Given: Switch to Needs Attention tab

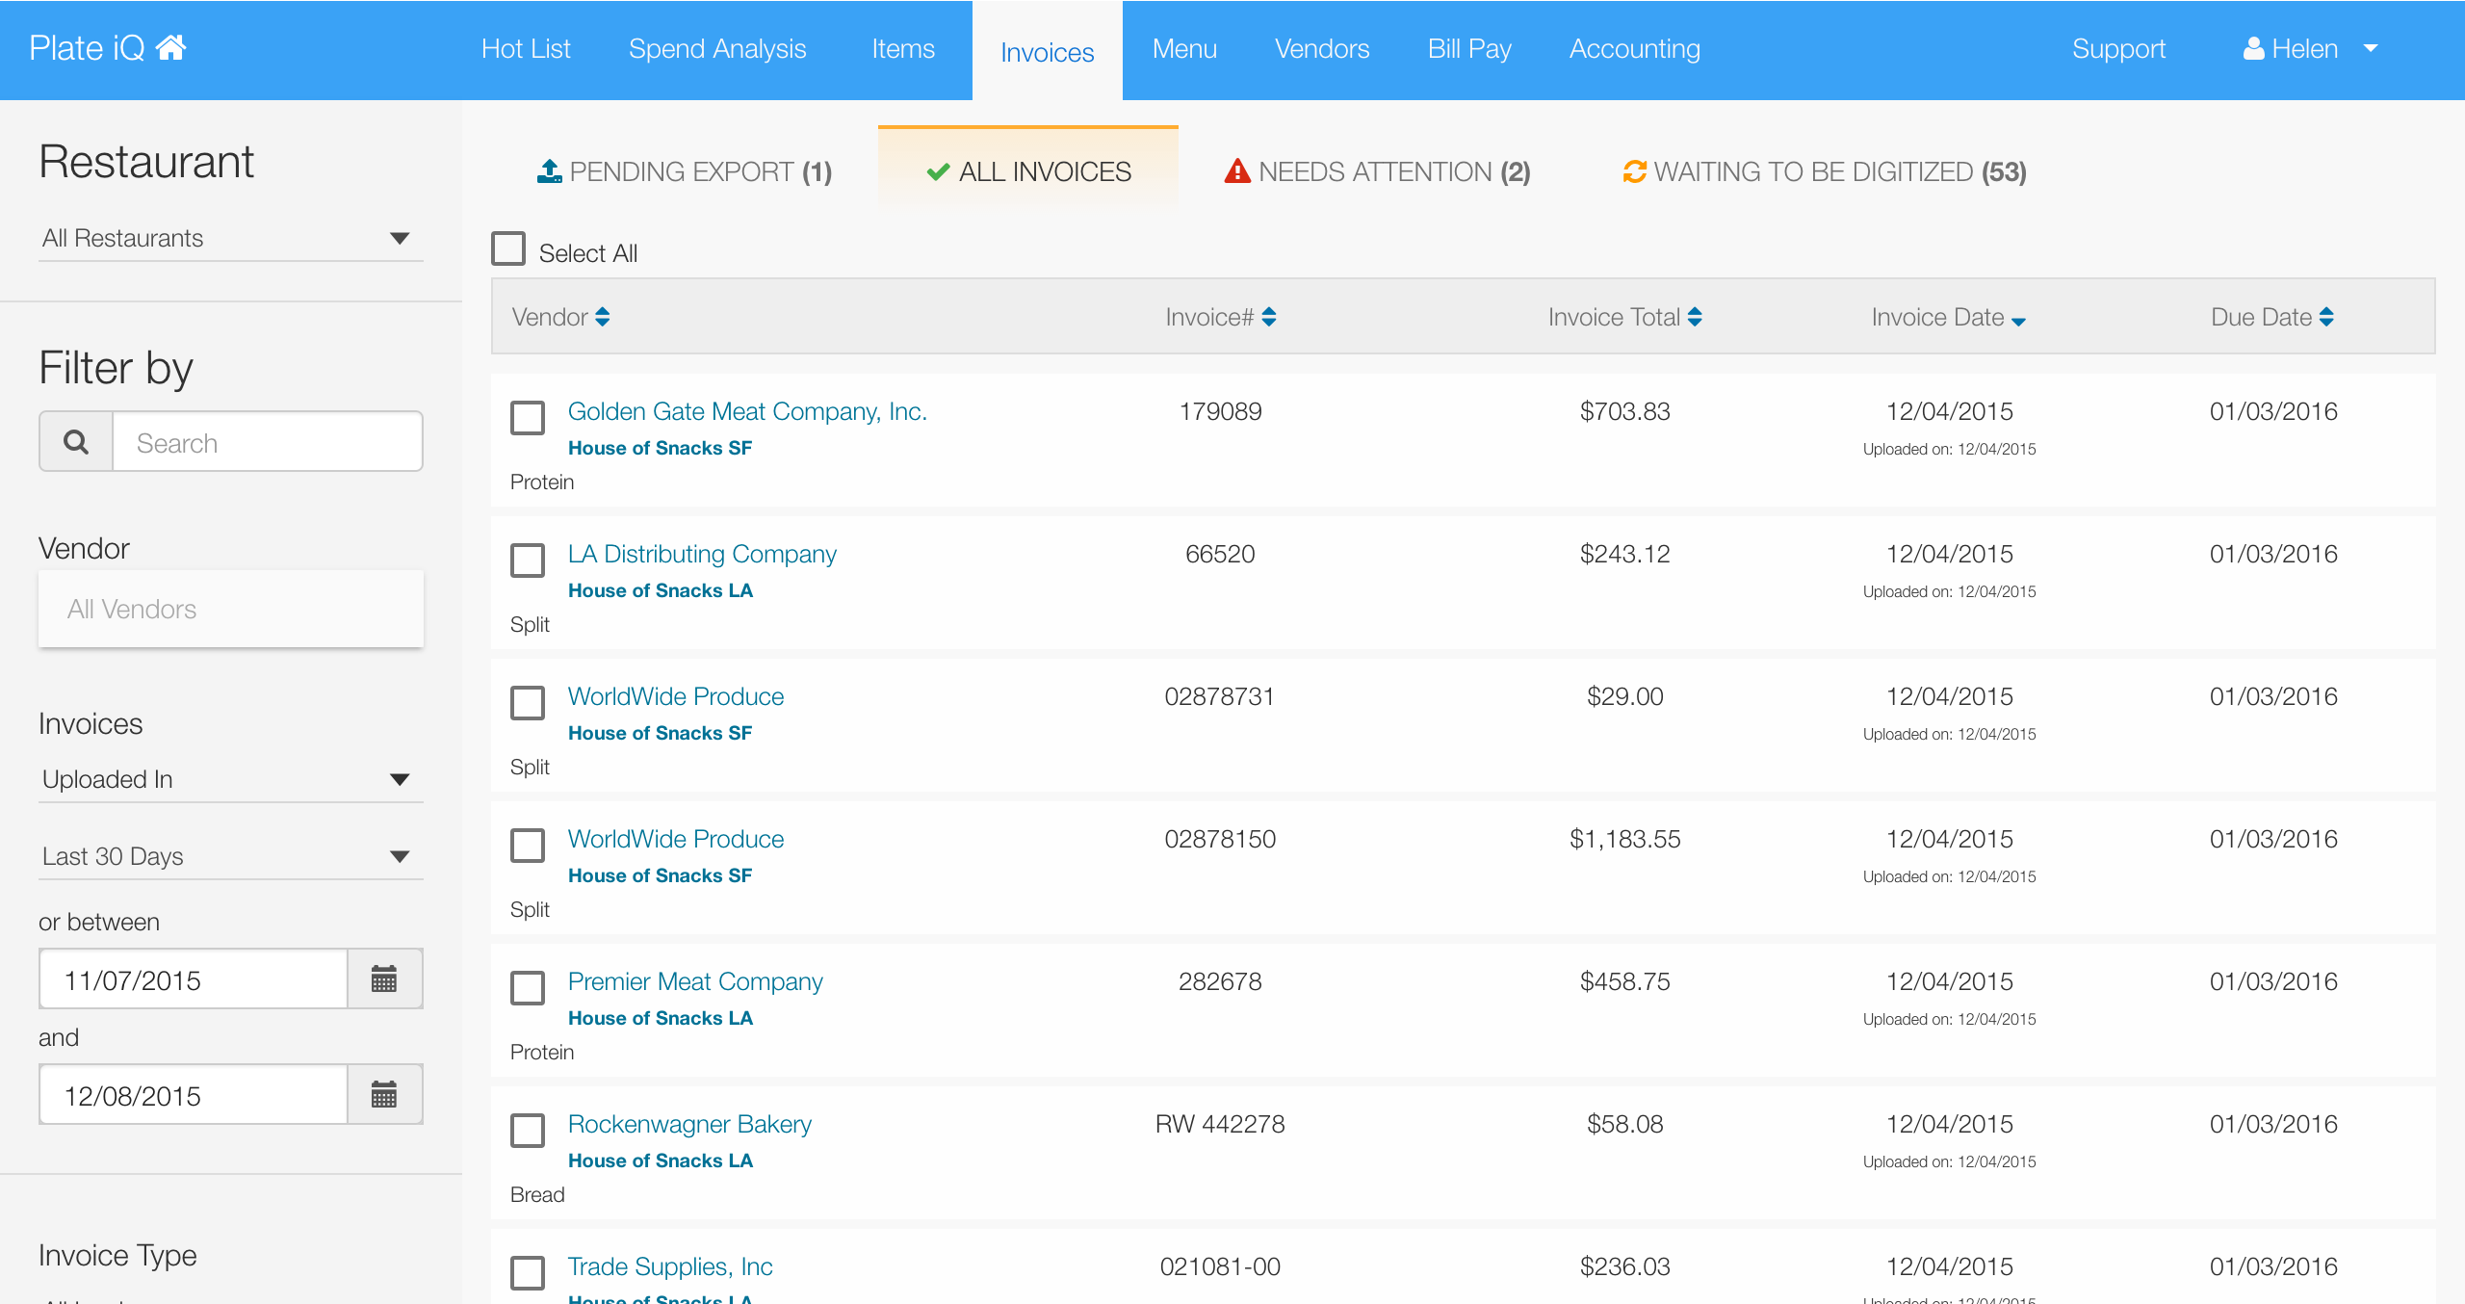Looking at the screenshot, I should click(1377, 171).
